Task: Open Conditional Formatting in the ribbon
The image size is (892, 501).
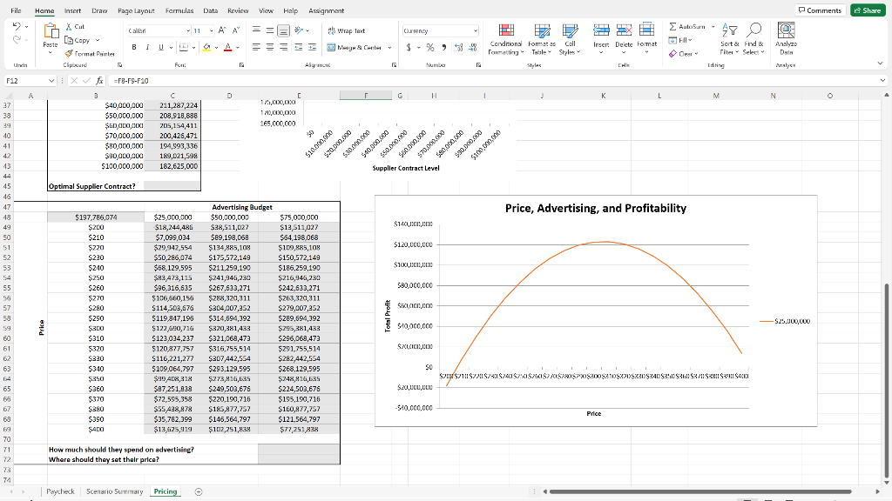Action: coord(506,35)
